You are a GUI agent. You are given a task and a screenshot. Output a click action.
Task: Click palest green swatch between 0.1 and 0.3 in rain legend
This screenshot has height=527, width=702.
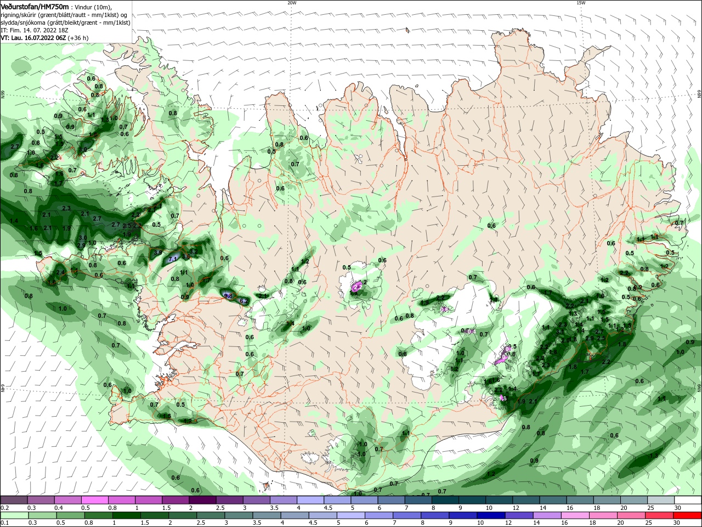point(15,515)
